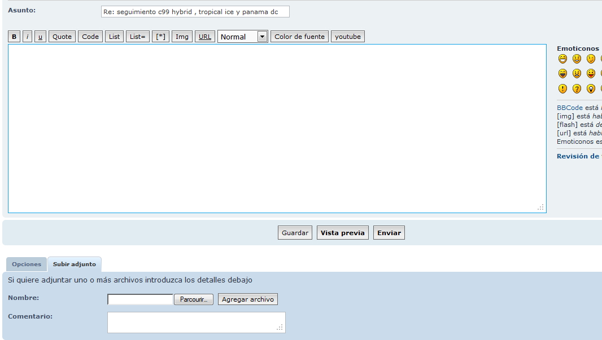Apply underline with the u button
This screenshot has height=340, width=602.
point(40,37)
